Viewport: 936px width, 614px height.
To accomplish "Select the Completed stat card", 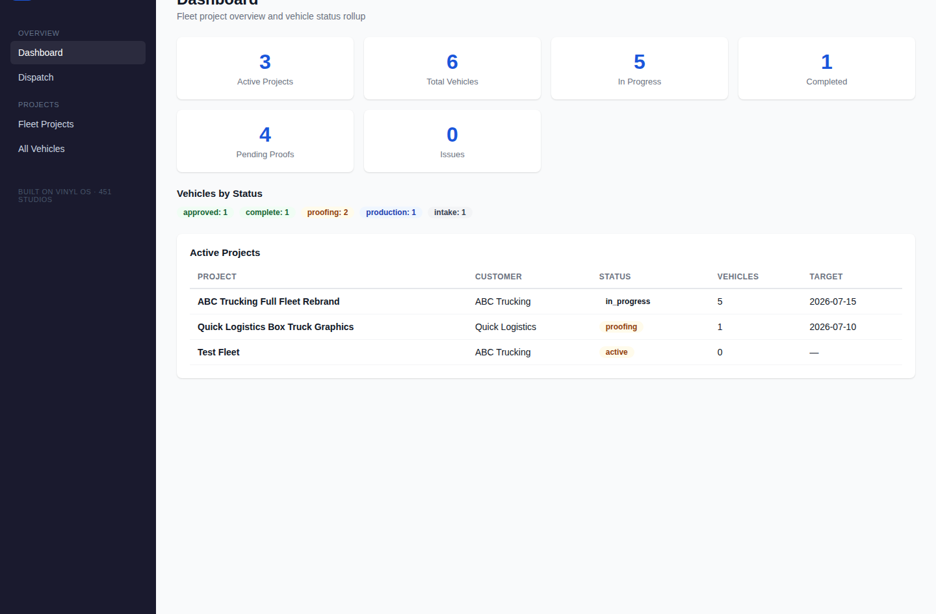I will 827,68.
